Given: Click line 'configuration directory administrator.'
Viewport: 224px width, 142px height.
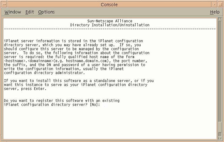Looking at the screenshot, I should click(x=44, y=73).
